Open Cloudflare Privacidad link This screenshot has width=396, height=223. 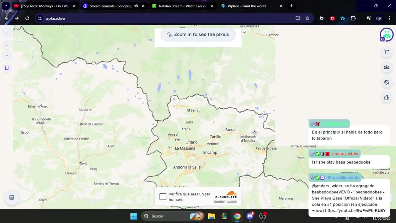(x=219, y=201)
